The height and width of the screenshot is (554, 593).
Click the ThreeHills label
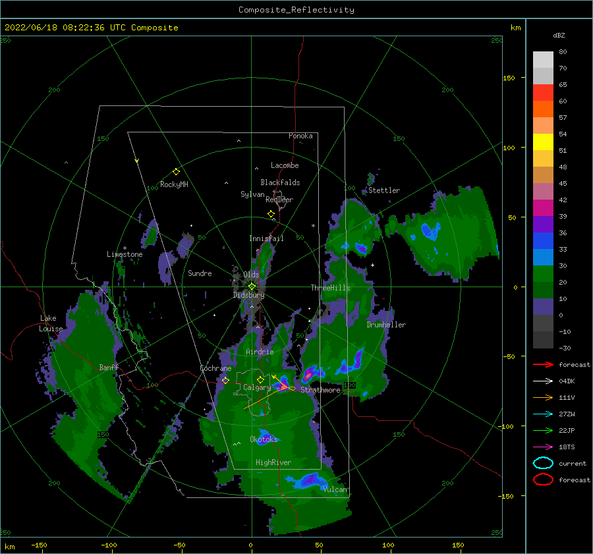[x=330, y=288]
